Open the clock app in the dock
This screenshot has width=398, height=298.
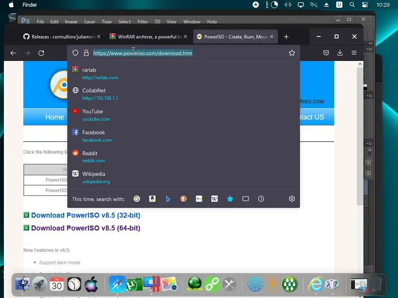click(x=74, y=284)
